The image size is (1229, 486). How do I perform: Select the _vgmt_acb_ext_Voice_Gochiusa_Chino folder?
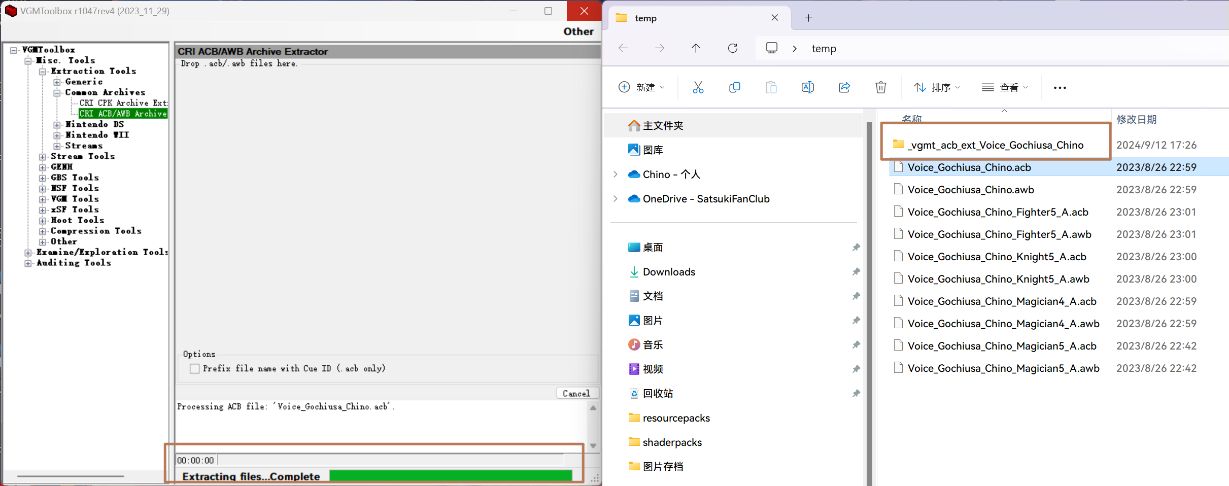995,145
